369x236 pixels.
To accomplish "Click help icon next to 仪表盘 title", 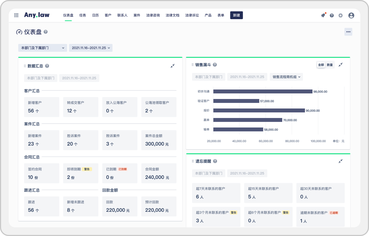I will (x=46, y=32).
